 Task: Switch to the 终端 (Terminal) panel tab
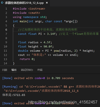pyautogui.click(x=40, y=70)
